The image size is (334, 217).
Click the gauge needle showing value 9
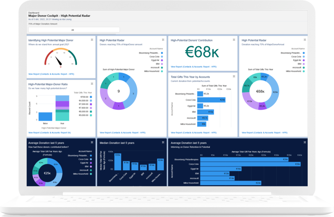coord(58,61)
